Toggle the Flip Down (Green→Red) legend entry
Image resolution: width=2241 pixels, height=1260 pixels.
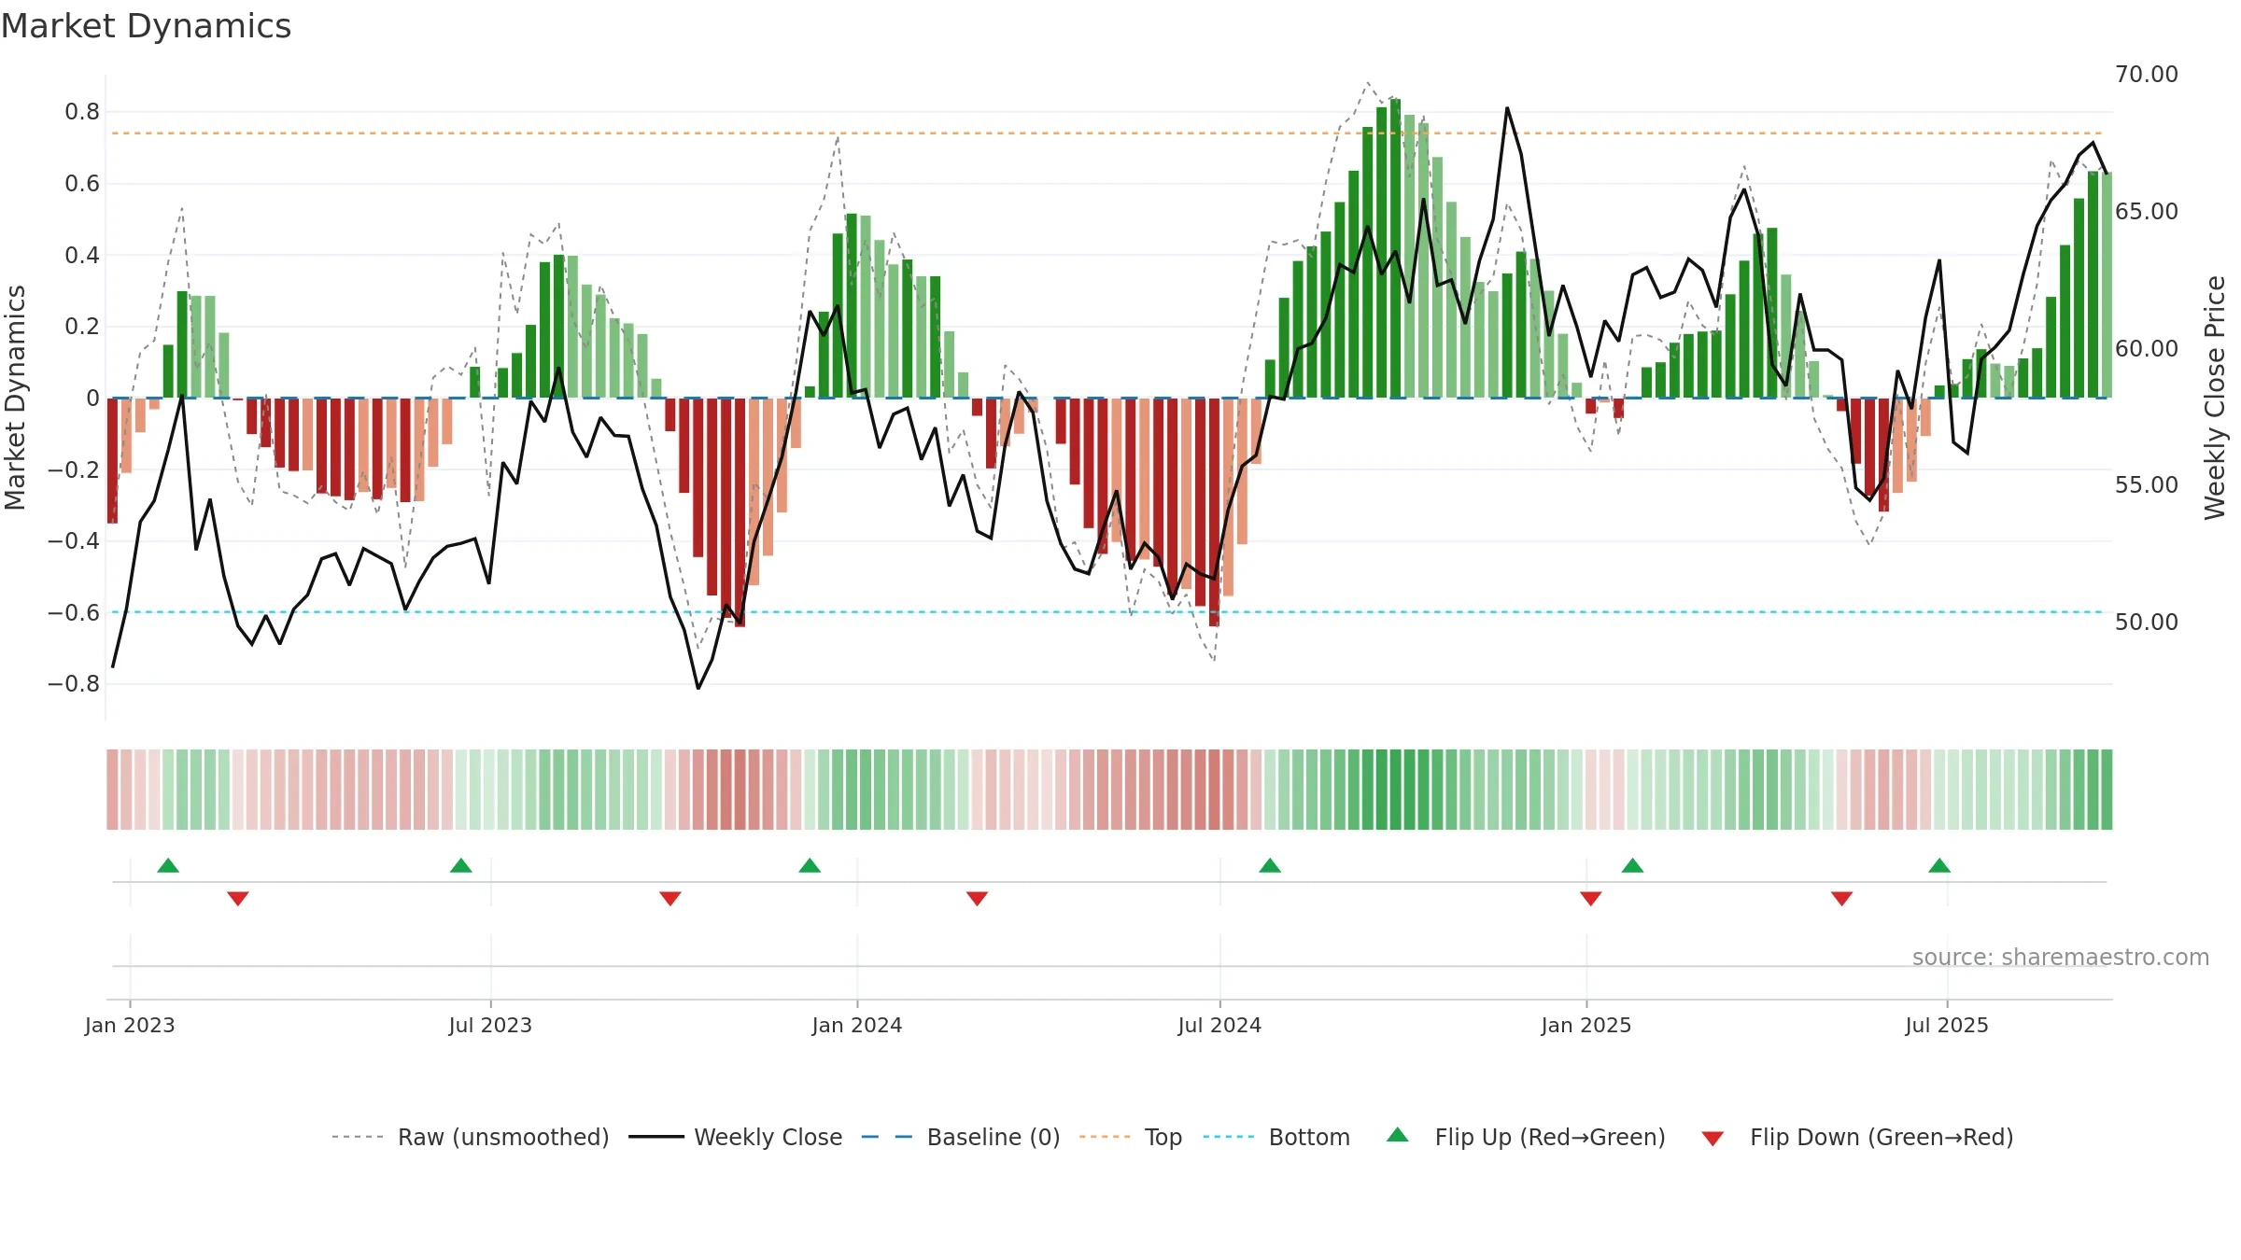click(x=1857, y=1137)
